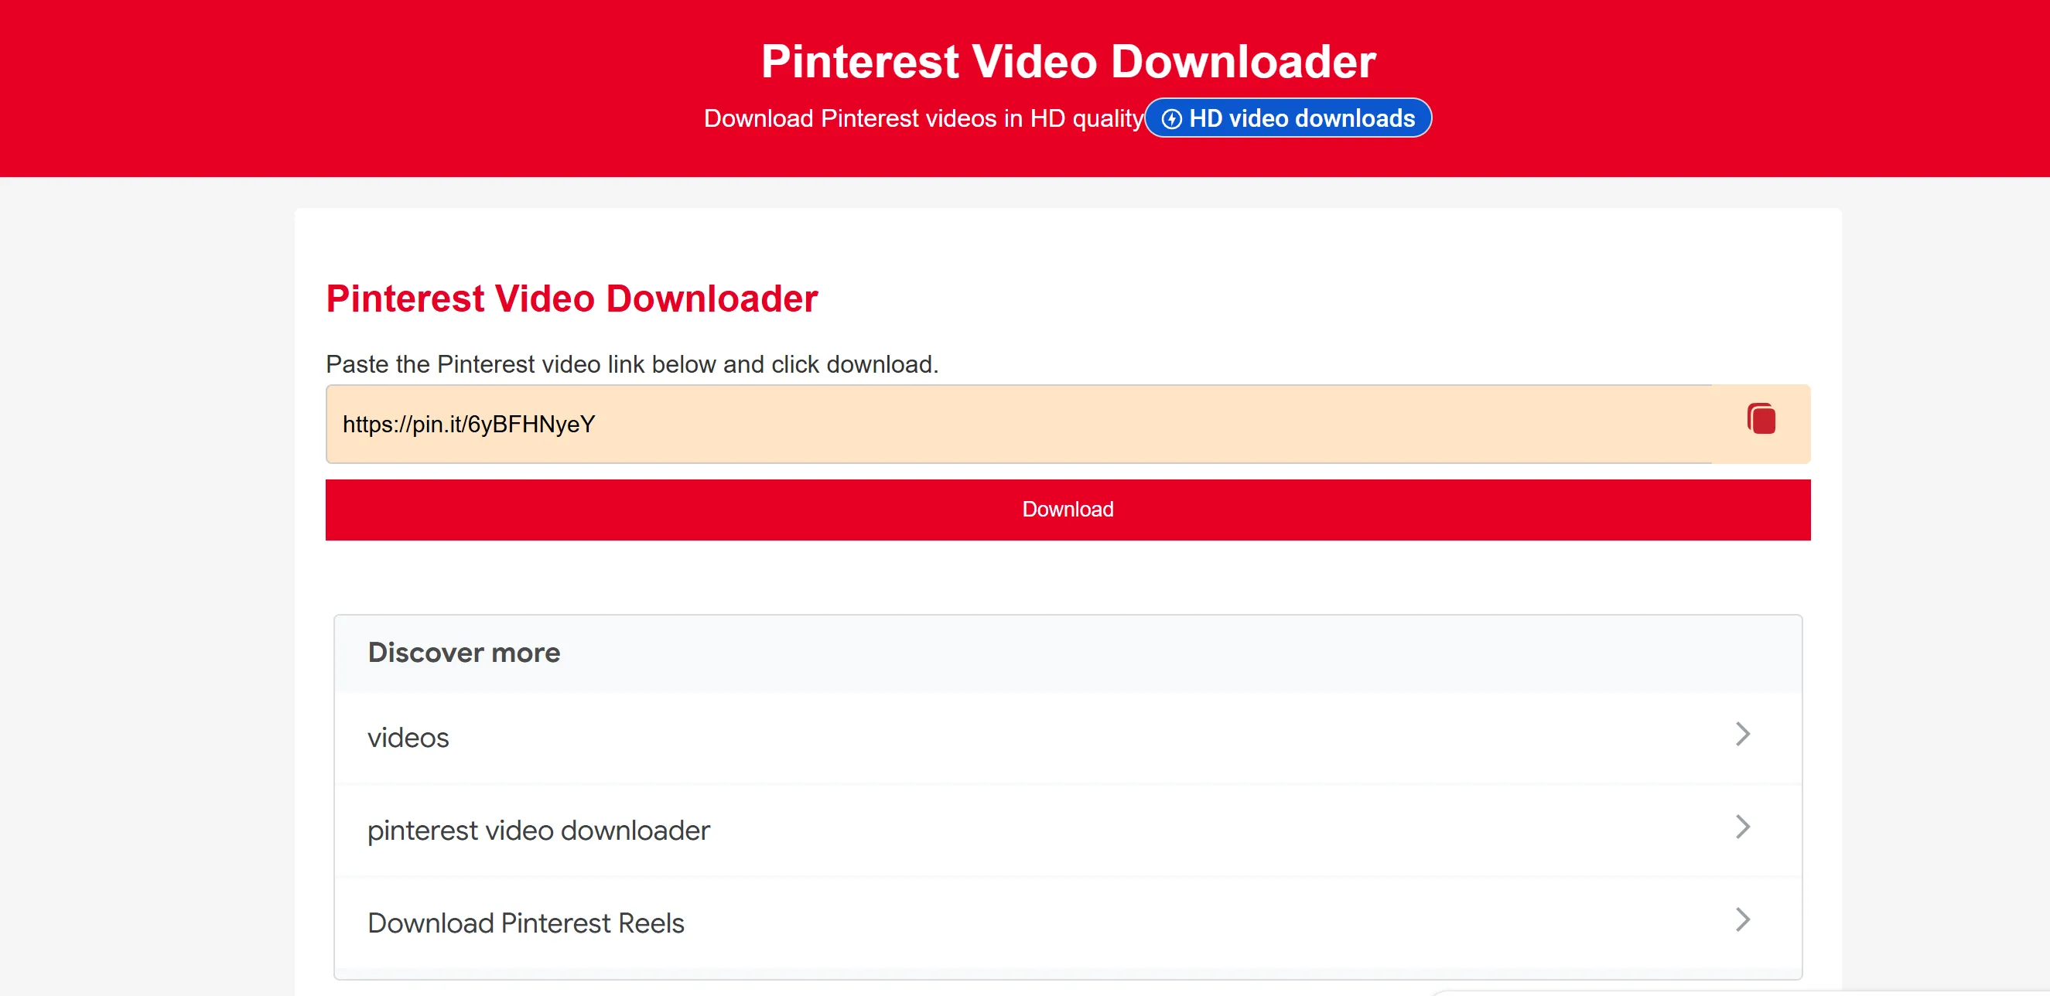Click the arrow next to Download Pinterest Reels
Image resolution: width=2050 pixels, height=996 pixels.
click(1742, 920)
